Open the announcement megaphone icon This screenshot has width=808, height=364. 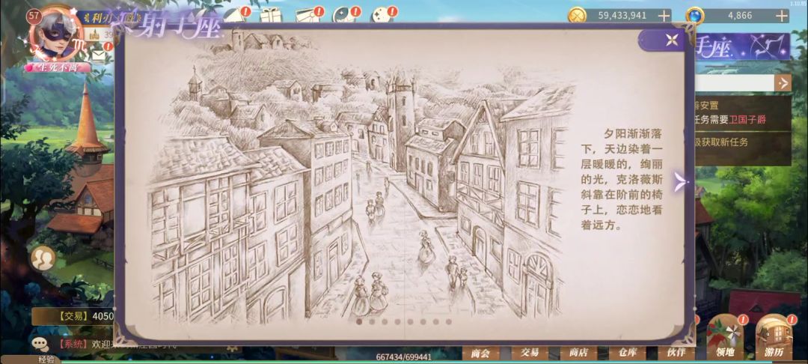pyautogui.click(x=234, y=15)
